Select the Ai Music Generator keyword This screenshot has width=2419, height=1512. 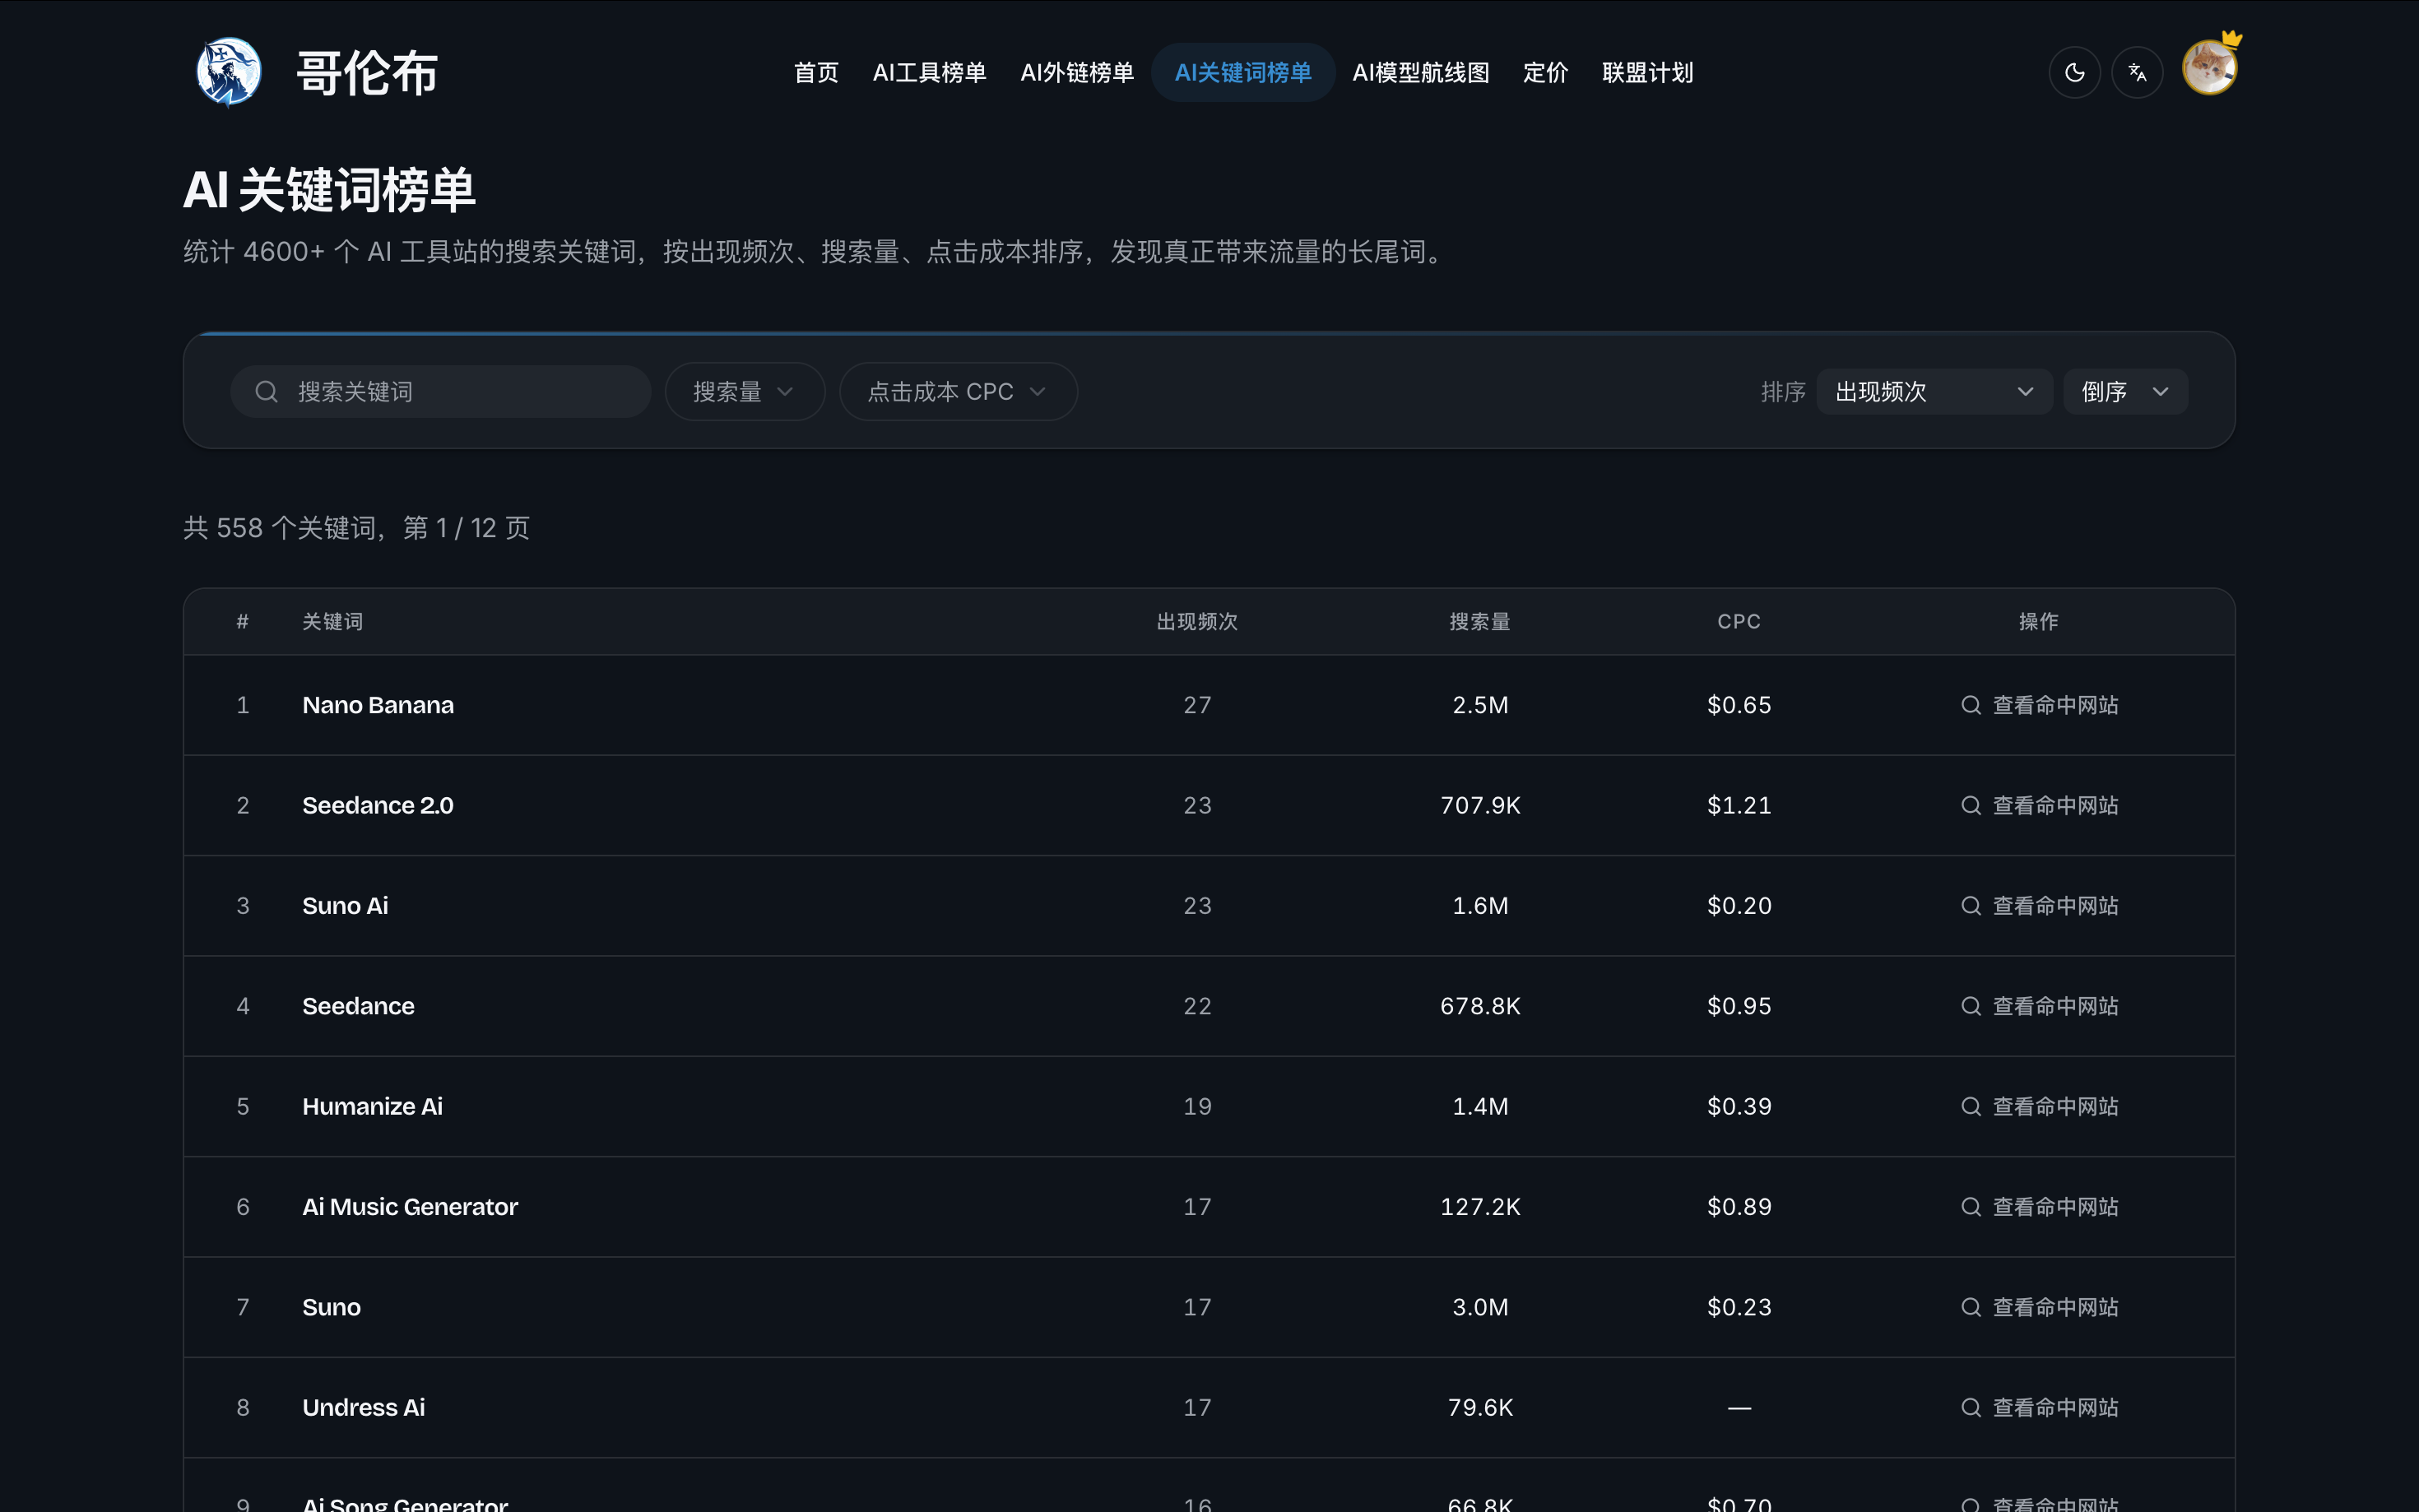[410, 1206]
